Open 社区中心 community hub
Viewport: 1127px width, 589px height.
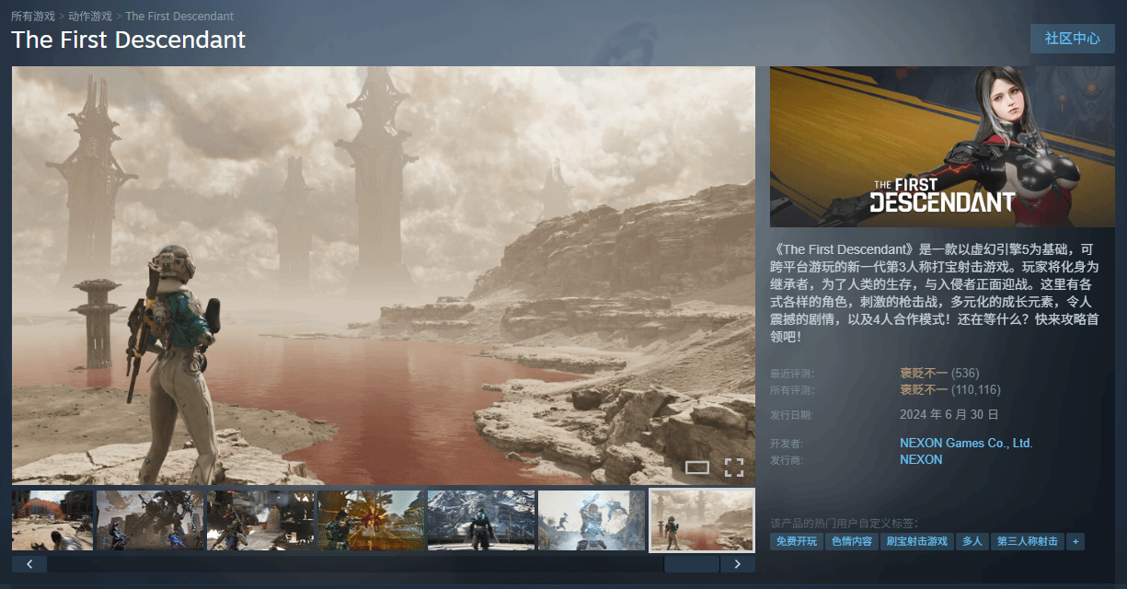coord(1072,39)
